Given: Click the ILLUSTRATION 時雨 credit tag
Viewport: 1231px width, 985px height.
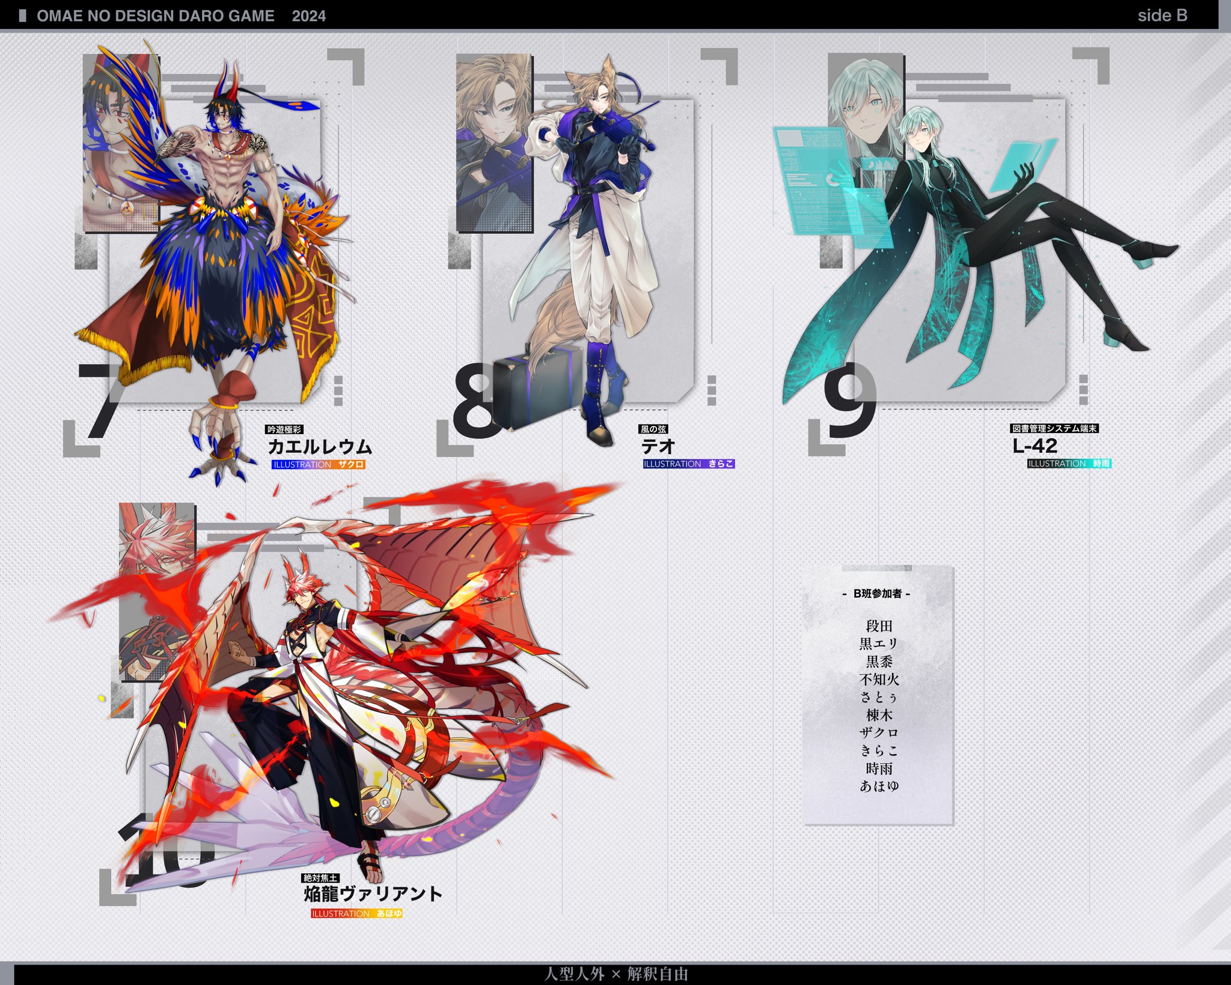Looking at the screenshot, I should click(x=1069, y=464).
